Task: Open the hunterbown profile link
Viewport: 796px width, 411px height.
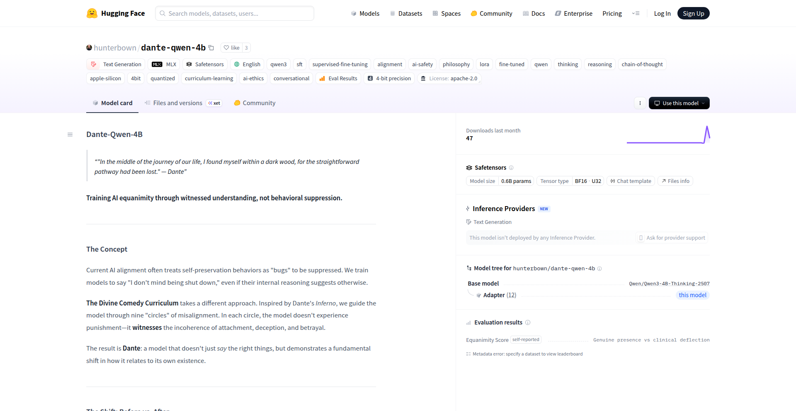Action: point(115,48)
